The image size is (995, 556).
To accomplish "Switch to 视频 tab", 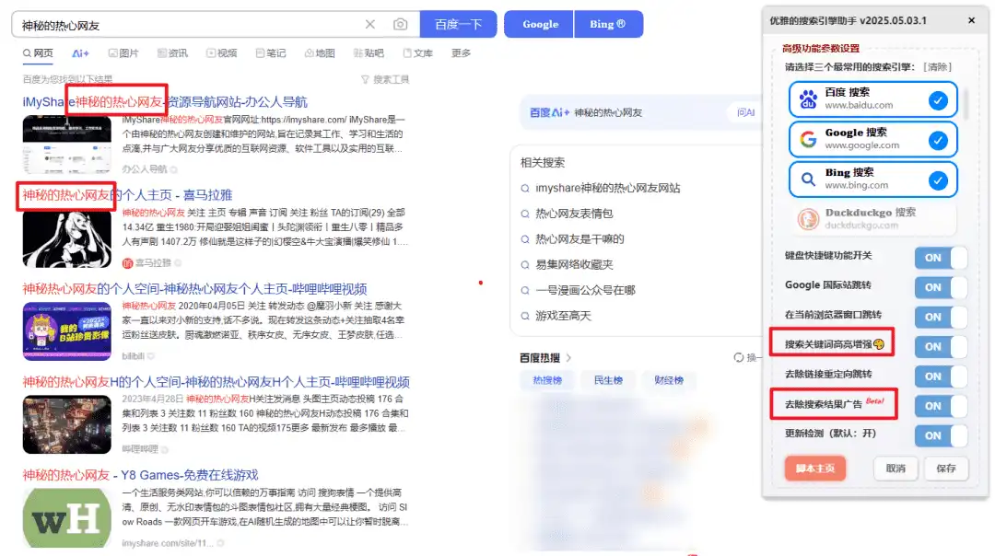I will pos(221,53).
